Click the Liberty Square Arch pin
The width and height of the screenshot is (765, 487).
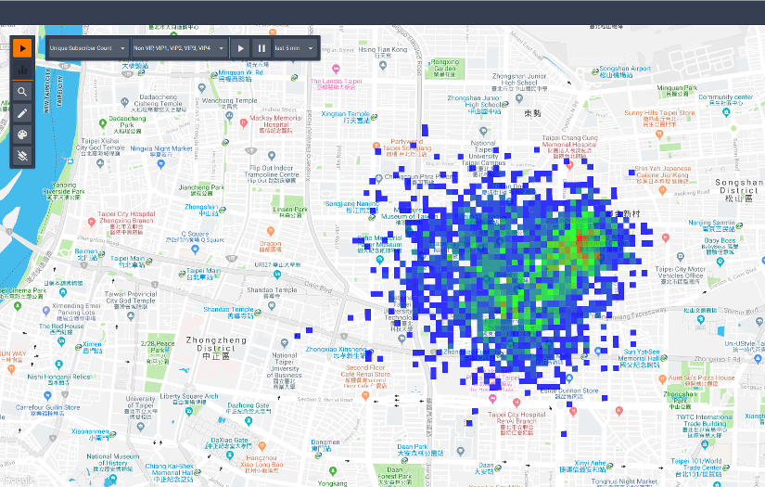coord(189,411)
